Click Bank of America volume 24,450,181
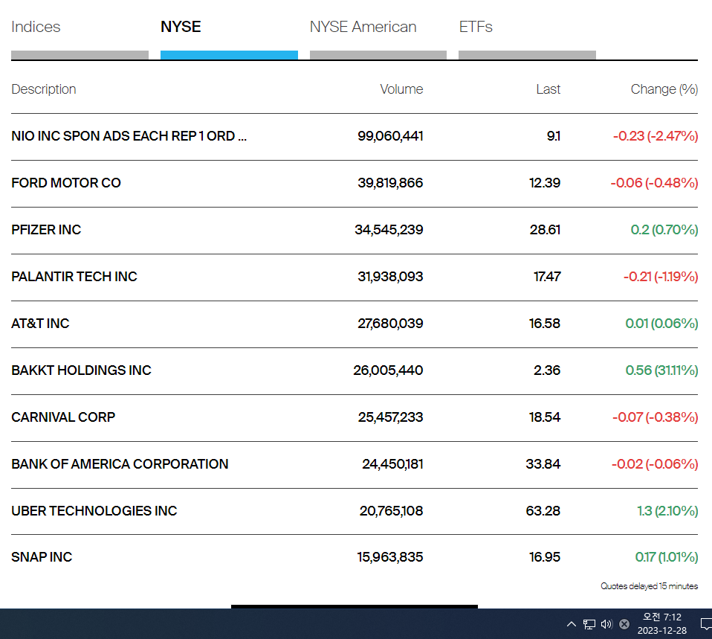Screen dimensions: 712x639 [392, 463]
